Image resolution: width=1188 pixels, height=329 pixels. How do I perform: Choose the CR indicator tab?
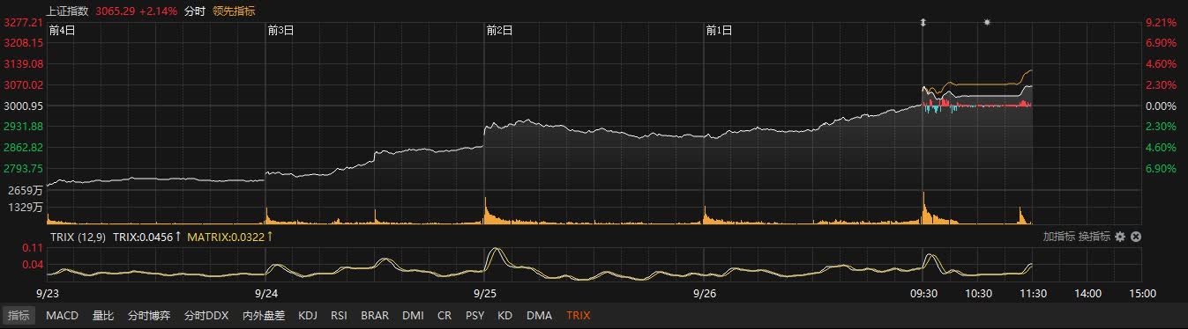tap(445, 315)
